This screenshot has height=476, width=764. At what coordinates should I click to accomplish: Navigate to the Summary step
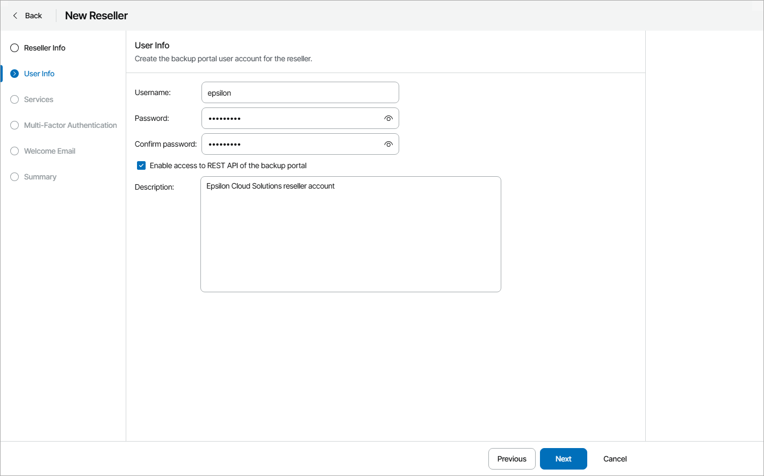(40, 177)
